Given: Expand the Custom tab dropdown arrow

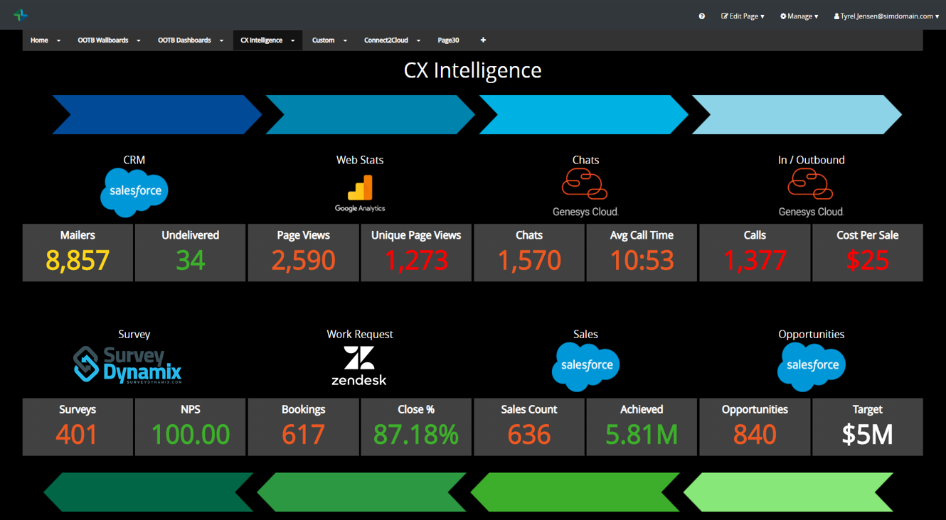Looking at the screenshot, I should coord(345,40).
